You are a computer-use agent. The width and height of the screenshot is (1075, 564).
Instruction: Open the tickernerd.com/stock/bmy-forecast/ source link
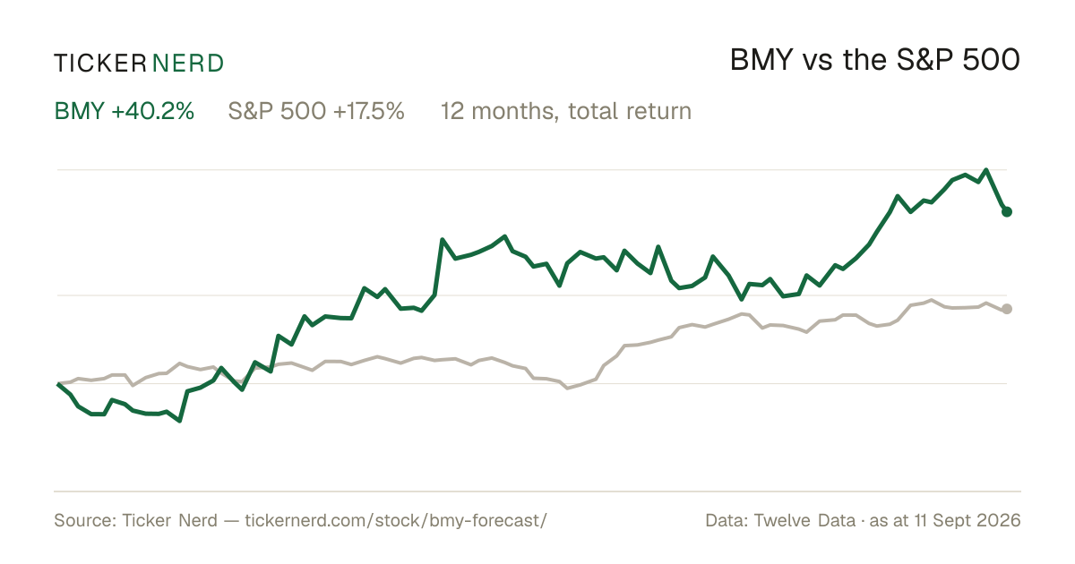coord(395,520)
